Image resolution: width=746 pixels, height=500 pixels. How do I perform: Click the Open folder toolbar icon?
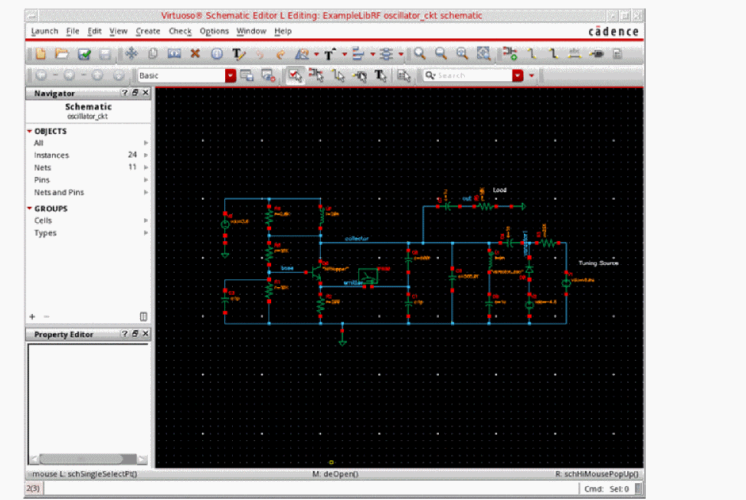pyautogui.click(x=62, y=54)
